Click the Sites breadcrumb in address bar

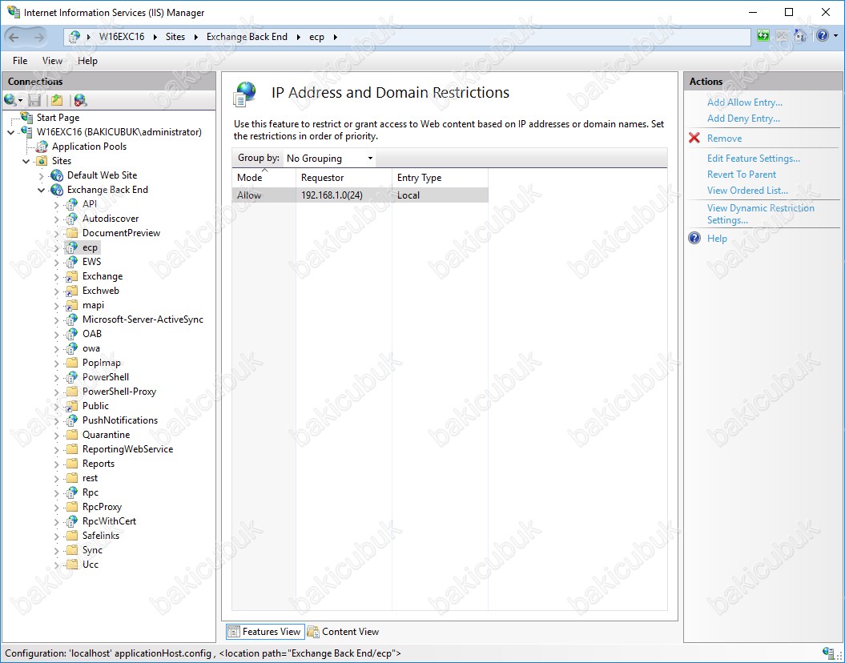pyautogui.click(x=175, y=37)
